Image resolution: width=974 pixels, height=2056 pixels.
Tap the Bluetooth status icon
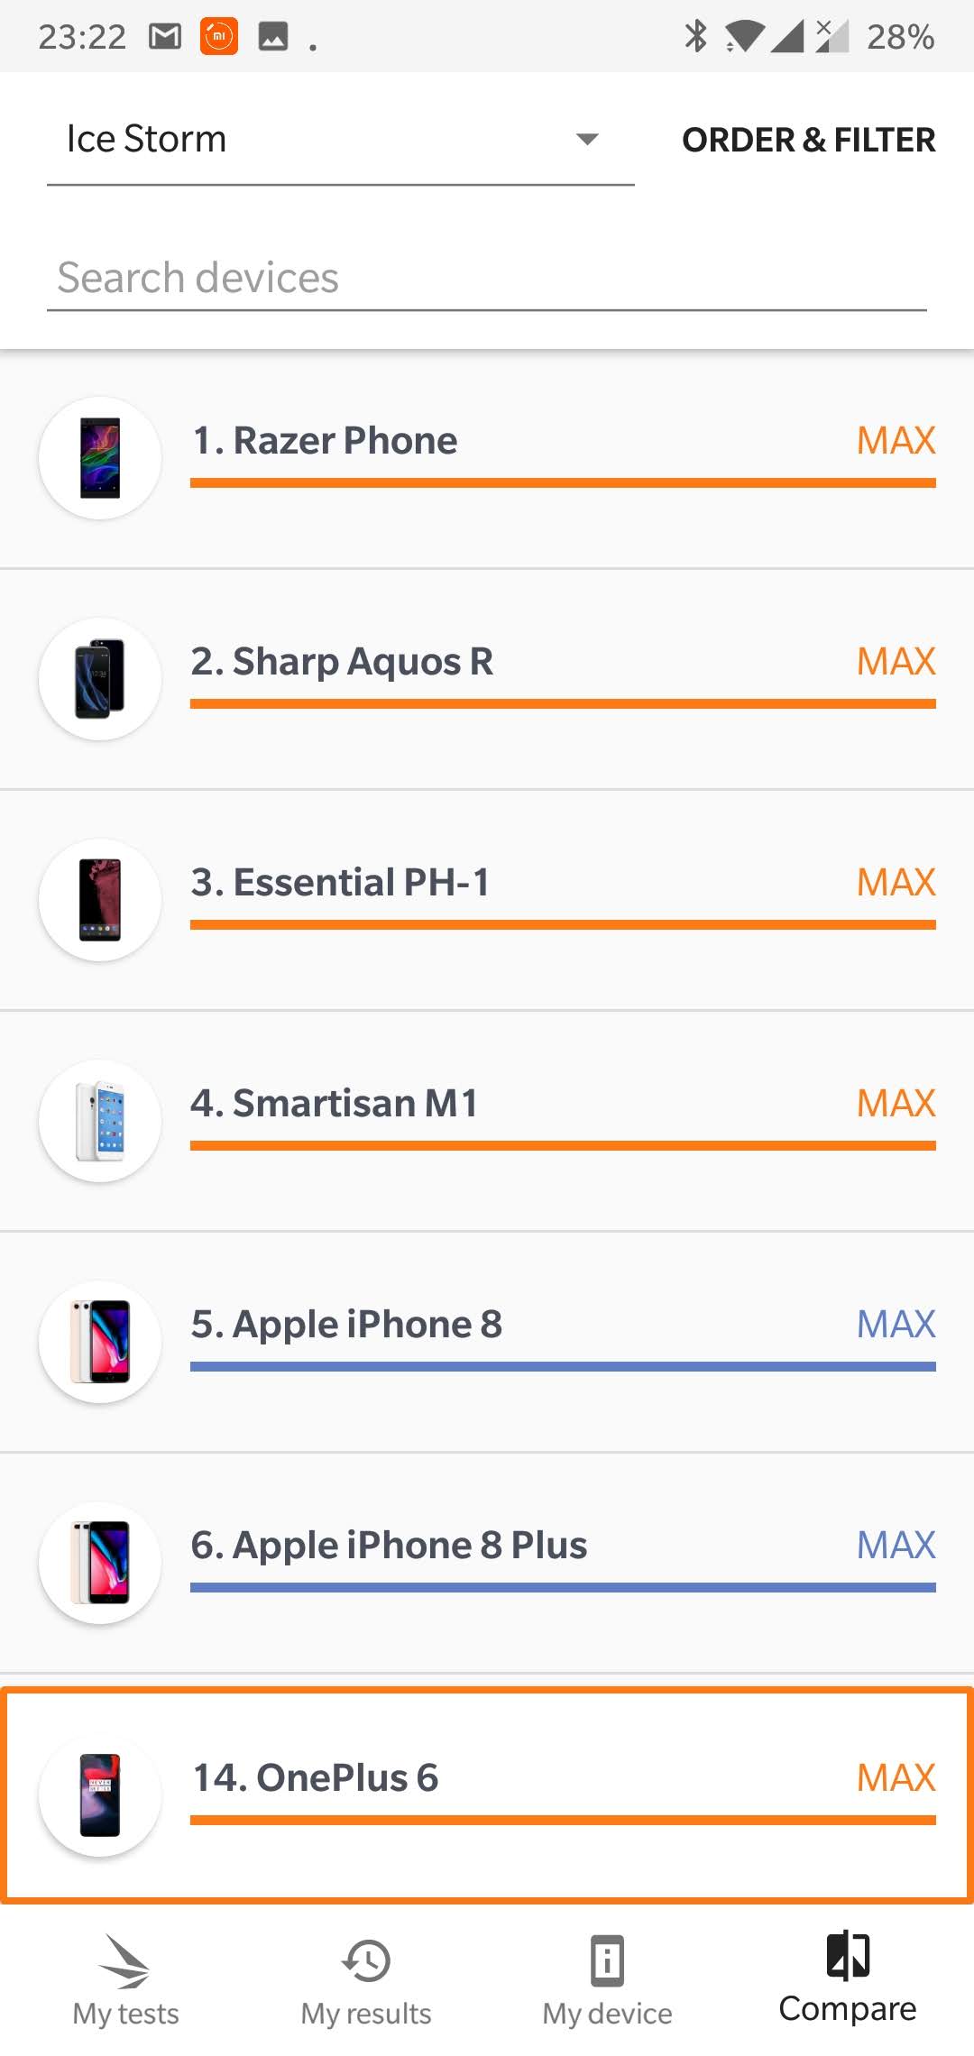coord(695,37)
